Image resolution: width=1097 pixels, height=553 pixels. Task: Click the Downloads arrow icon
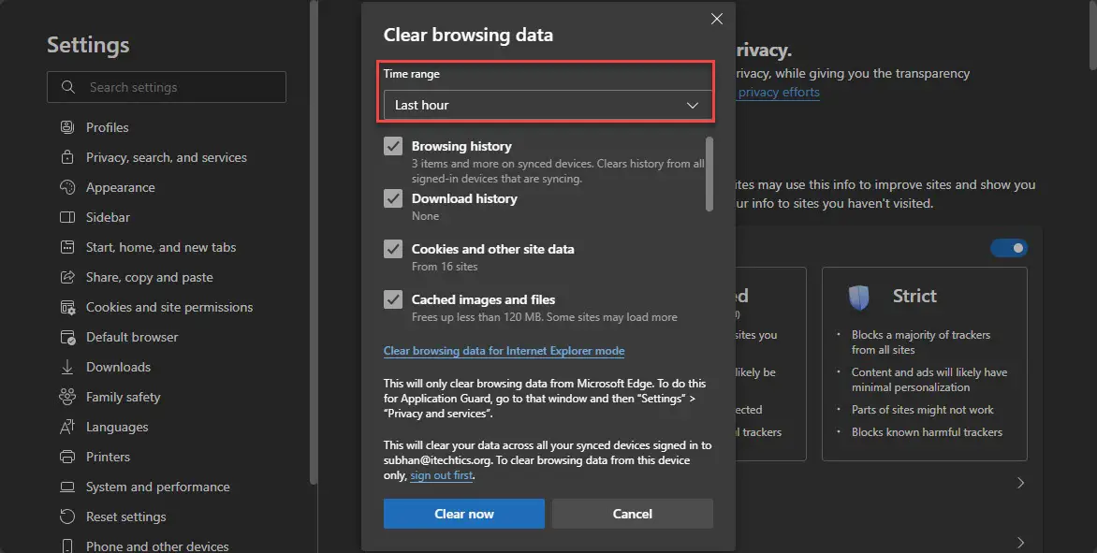67,367
